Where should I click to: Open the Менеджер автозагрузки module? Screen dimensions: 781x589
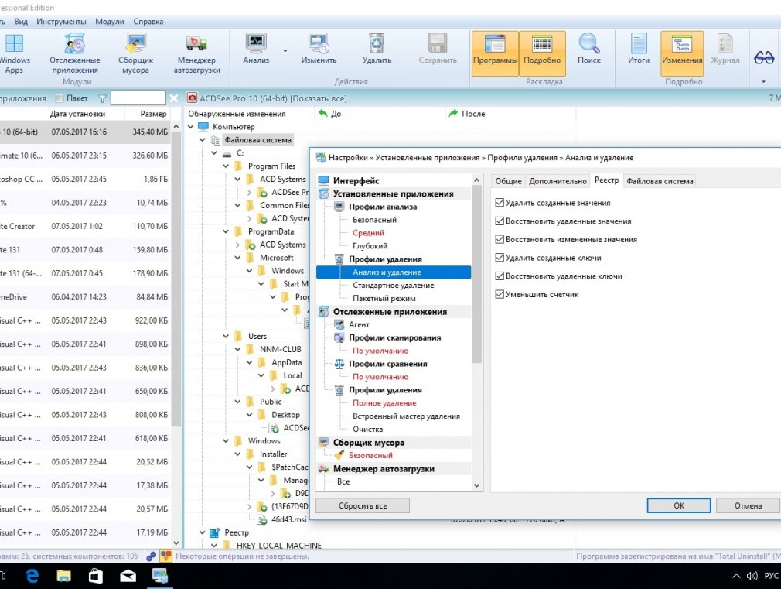[196, 54]
